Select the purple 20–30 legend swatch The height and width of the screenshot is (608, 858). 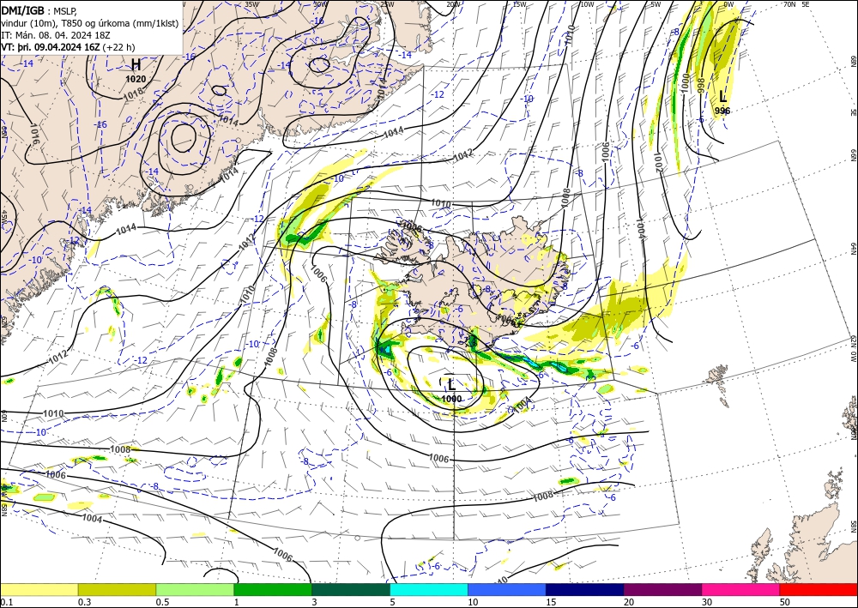(x=662, y=589)
